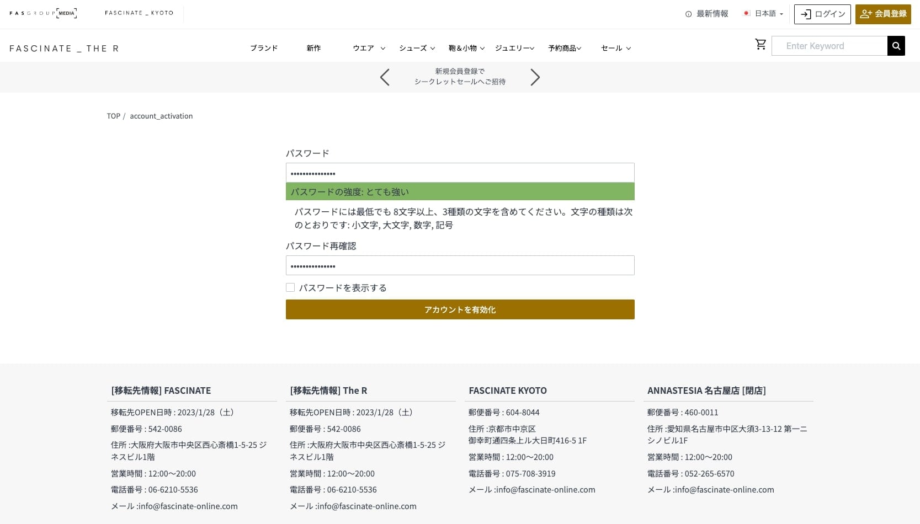Viewport: 920px width, 524px height.
Task: Click the account_activation breadcrumb text
Action: point(161,116)
